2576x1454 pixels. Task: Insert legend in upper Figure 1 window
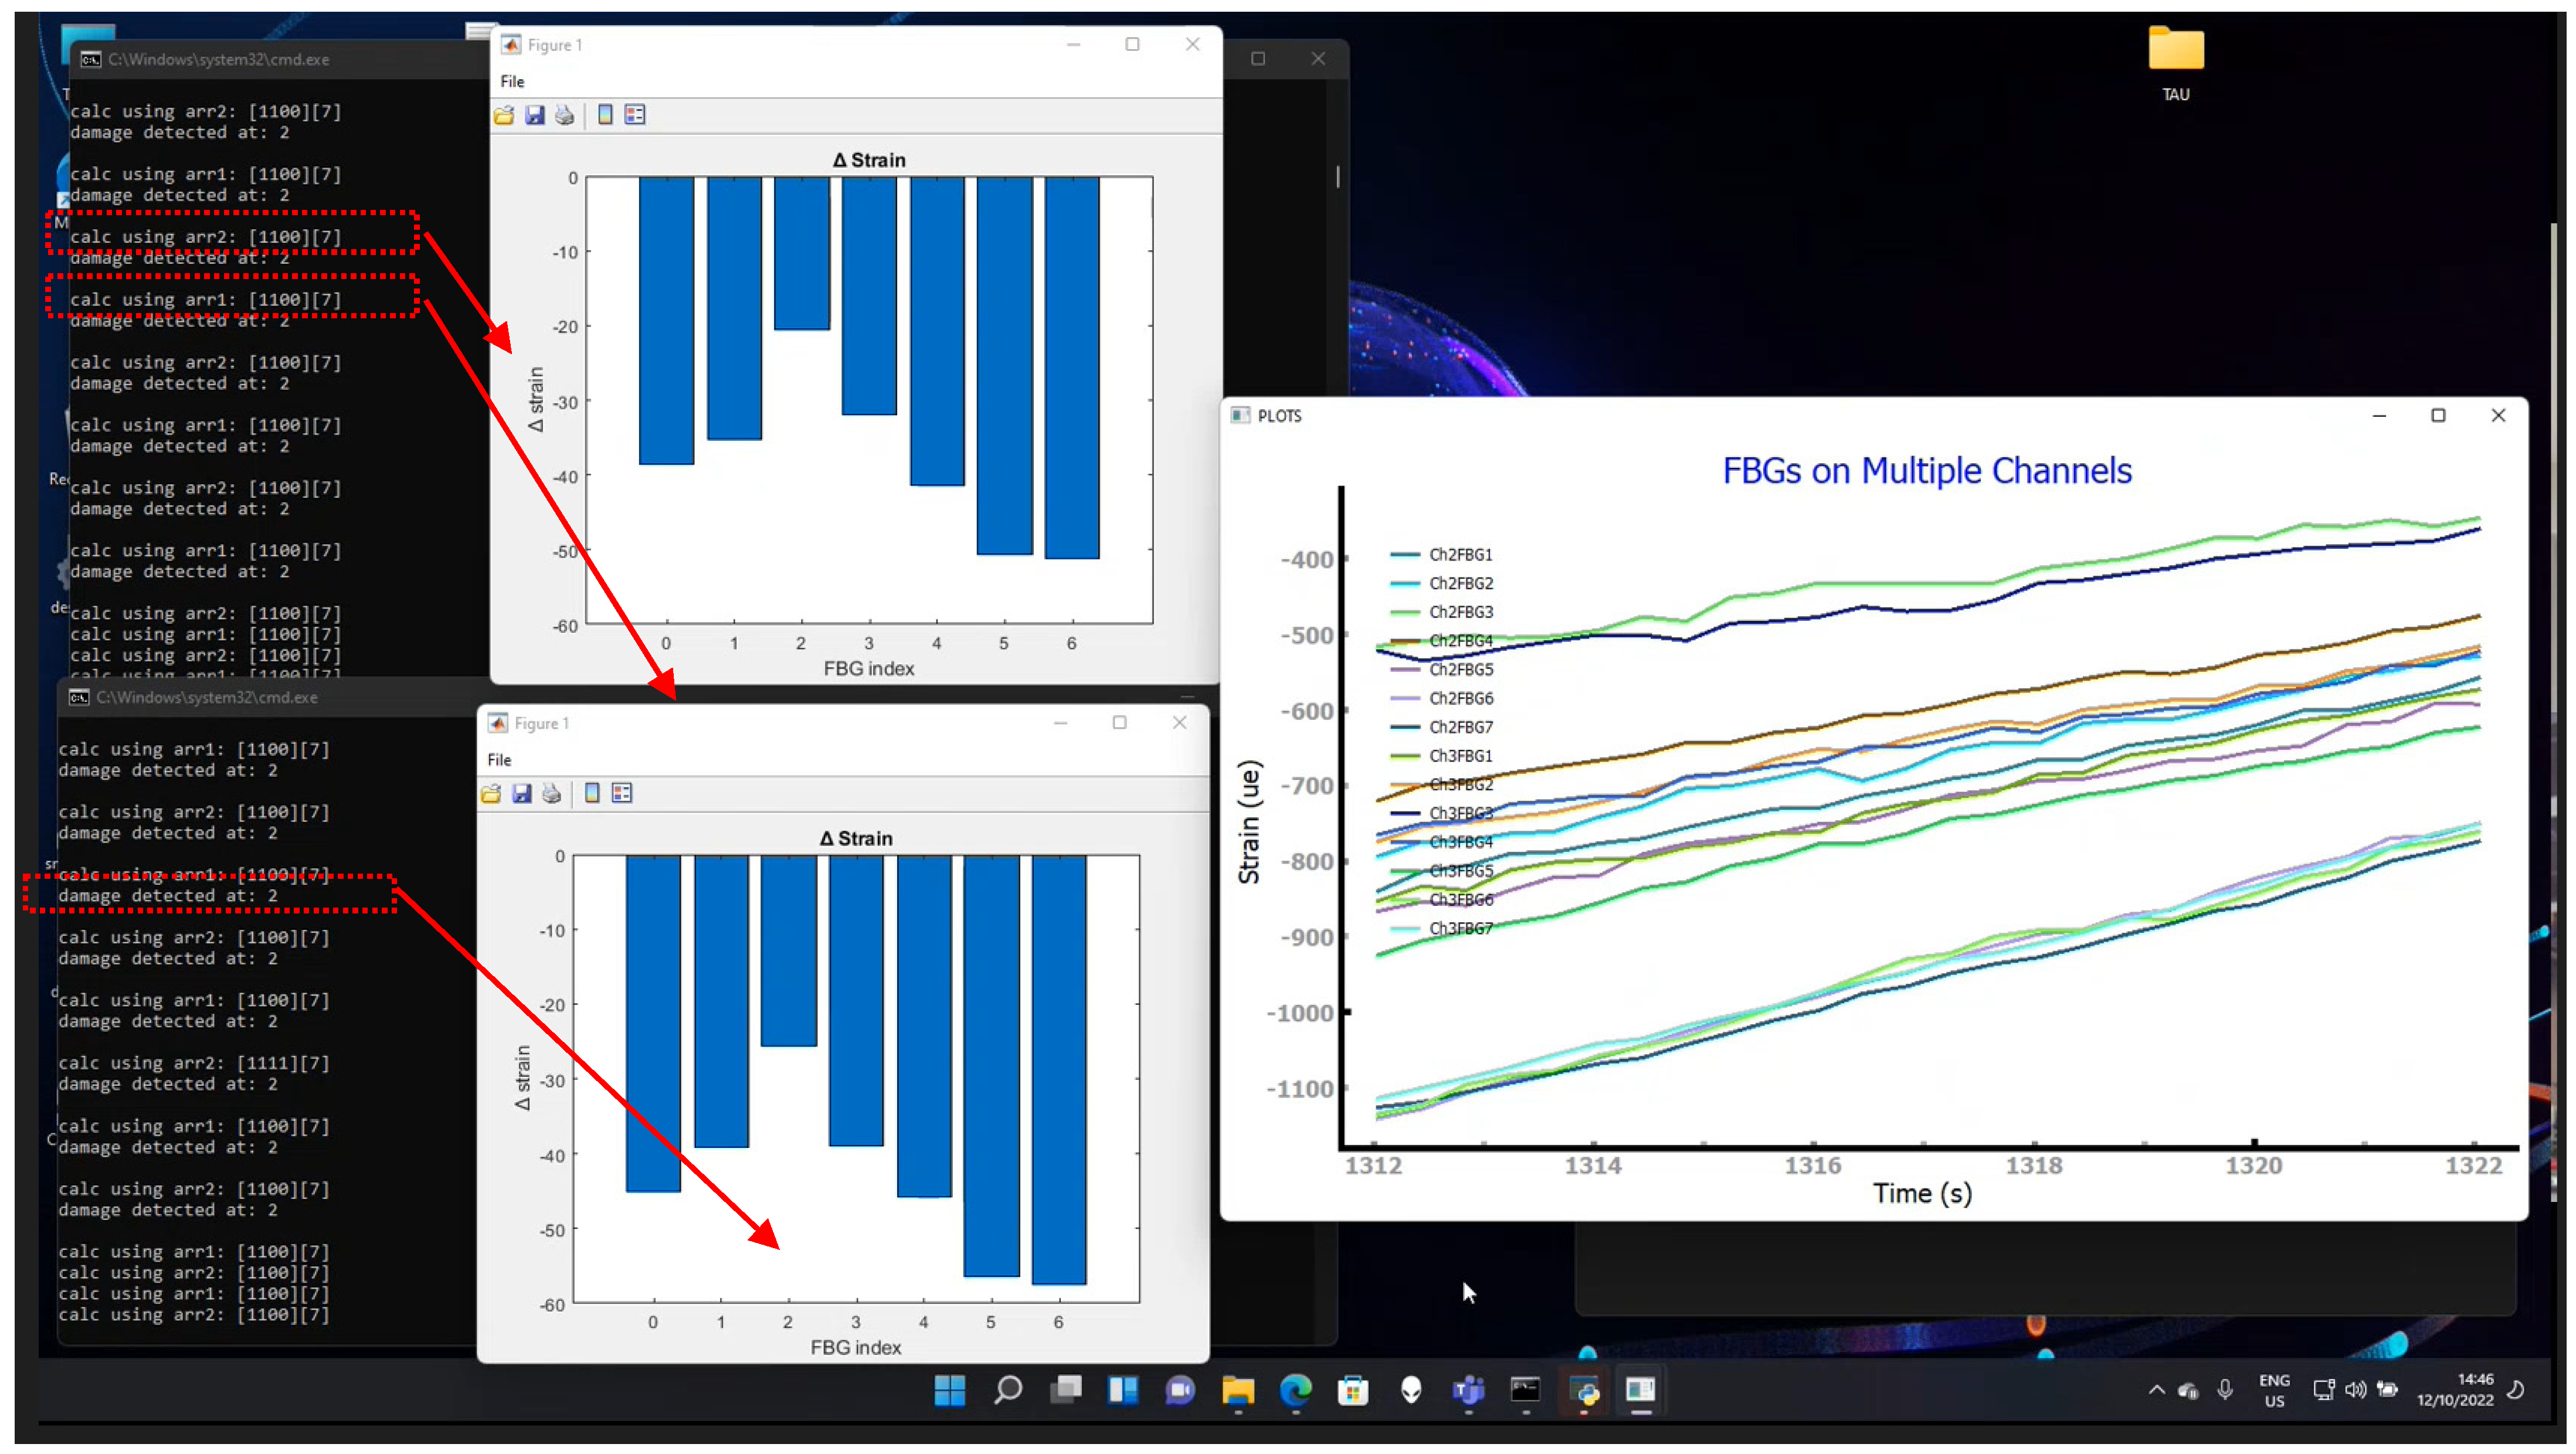point(635,115)
